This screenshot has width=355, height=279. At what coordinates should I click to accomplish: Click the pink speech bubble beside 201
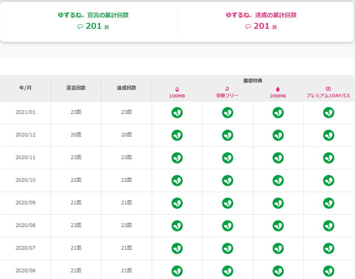click(x=248, y=27)
